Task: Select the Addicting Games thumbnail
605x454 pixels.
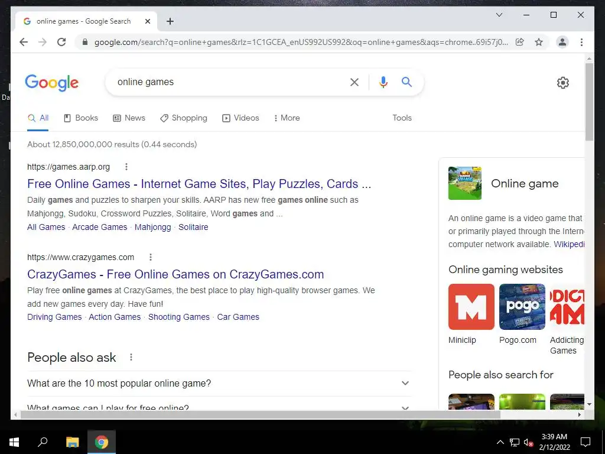Action: pyautogui.click(x=567, y=307)
